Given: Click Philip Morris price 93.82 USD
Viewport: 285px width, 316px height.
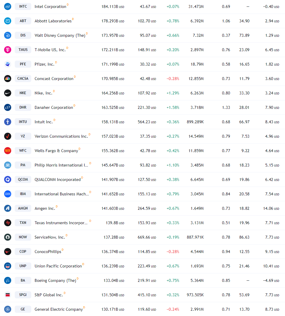Looking at the screenshot, I should 148,165.
